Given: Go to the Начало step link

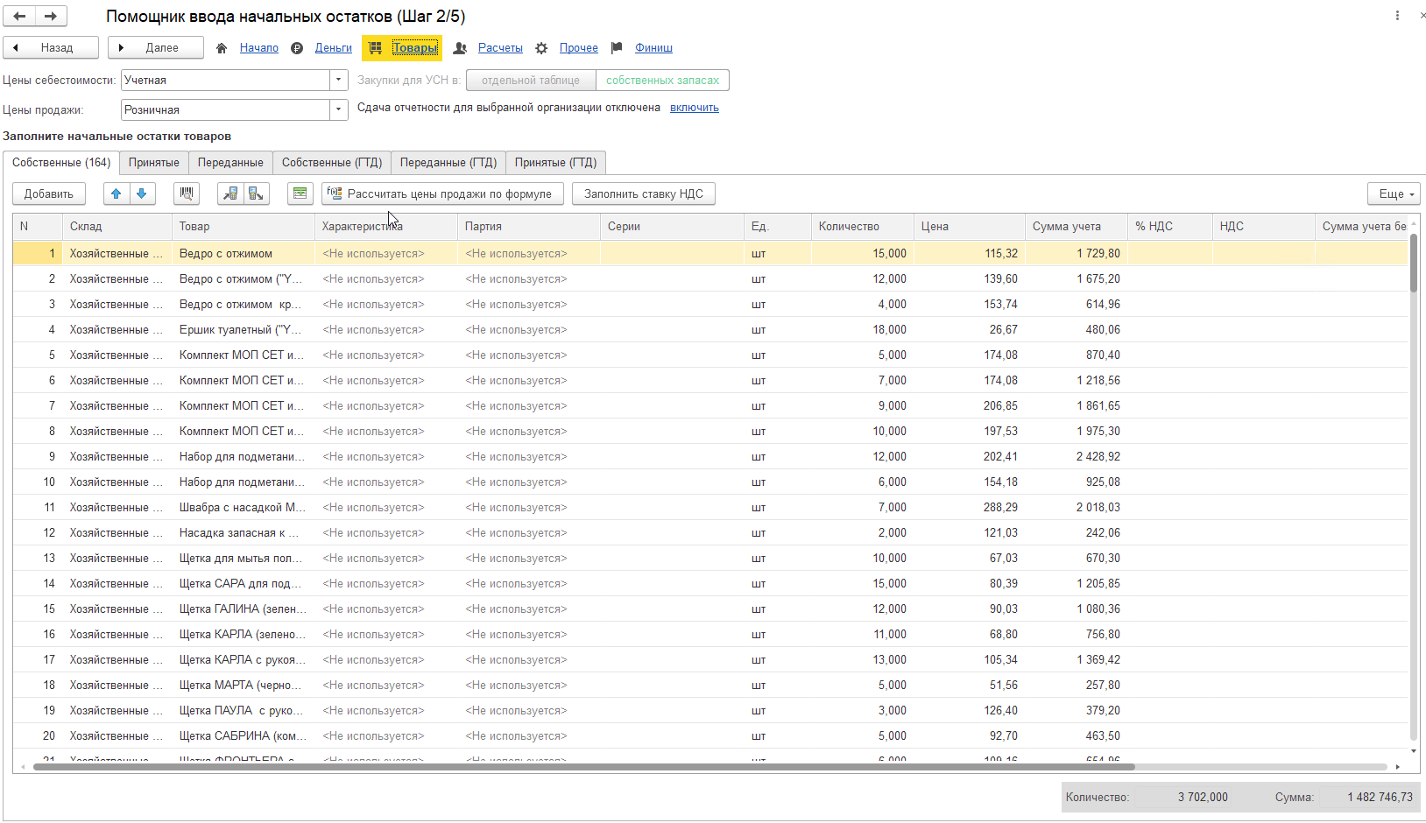Looking at the screenshot, I should click(259, 48).
